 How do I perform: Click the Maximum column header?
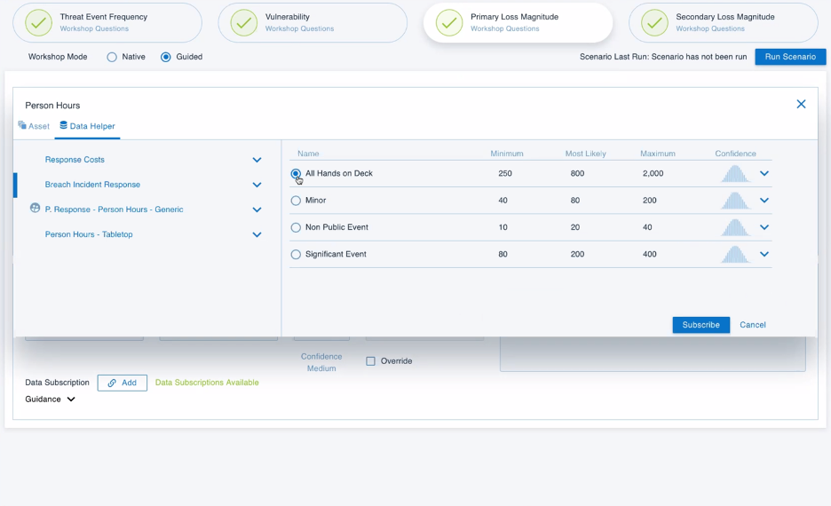658,154
